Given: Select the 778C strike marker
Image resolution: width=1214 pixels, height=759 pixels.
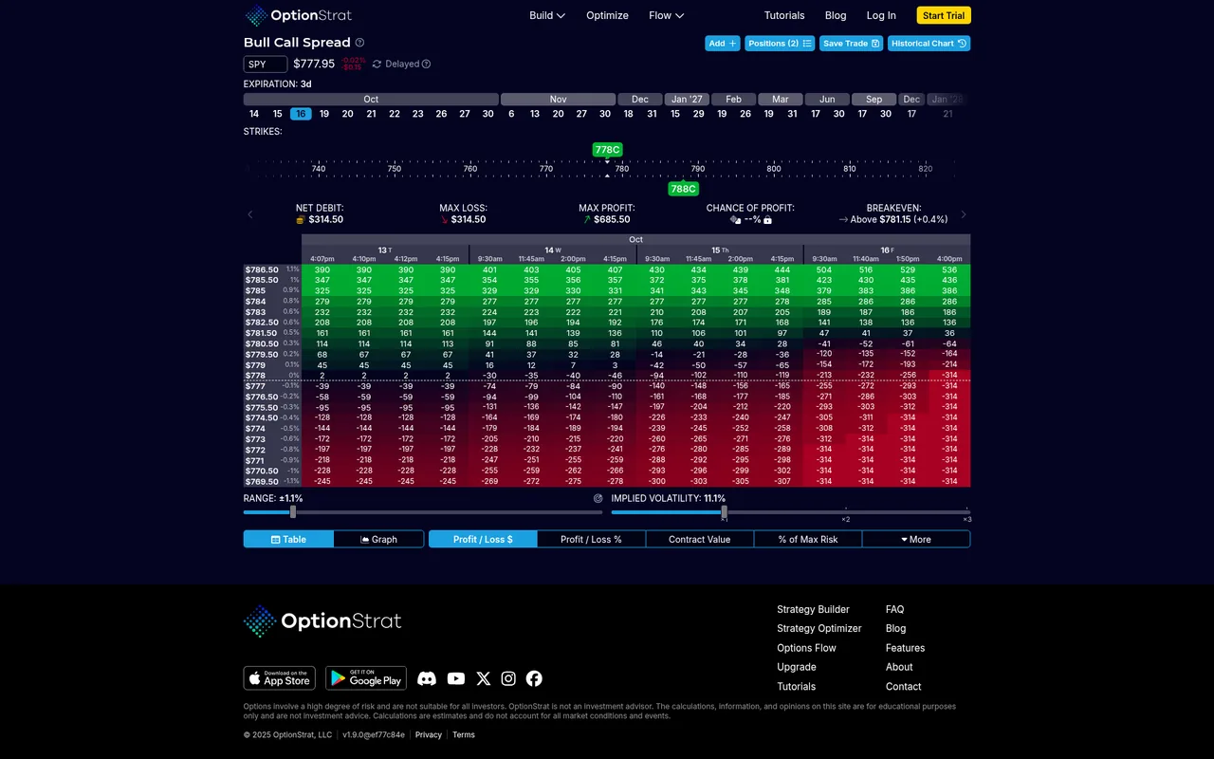Looking at the screenshot, I should [607, 150].
